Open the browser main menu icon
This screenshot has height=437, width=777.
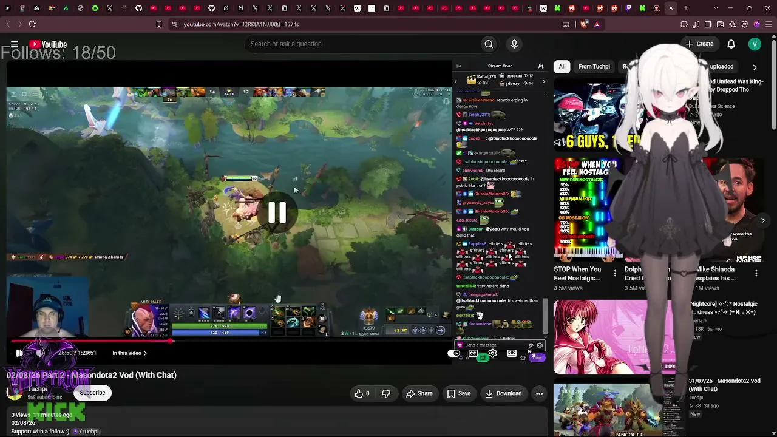[768, 24]
